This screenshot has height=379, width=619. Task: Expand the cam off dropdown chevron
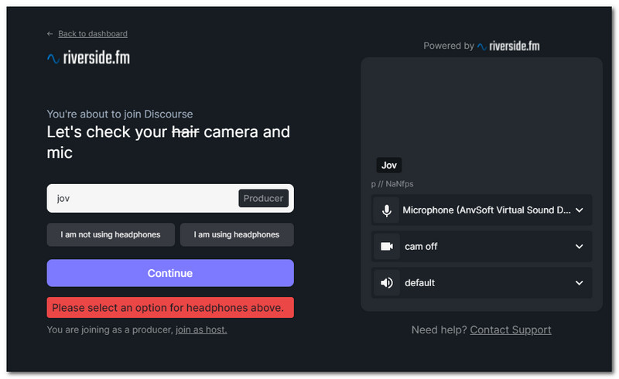tap(579, 247)
